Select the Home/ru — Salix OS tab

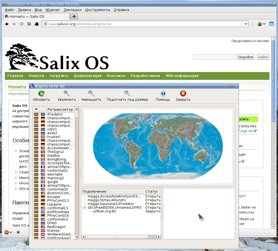pos(37,17)
